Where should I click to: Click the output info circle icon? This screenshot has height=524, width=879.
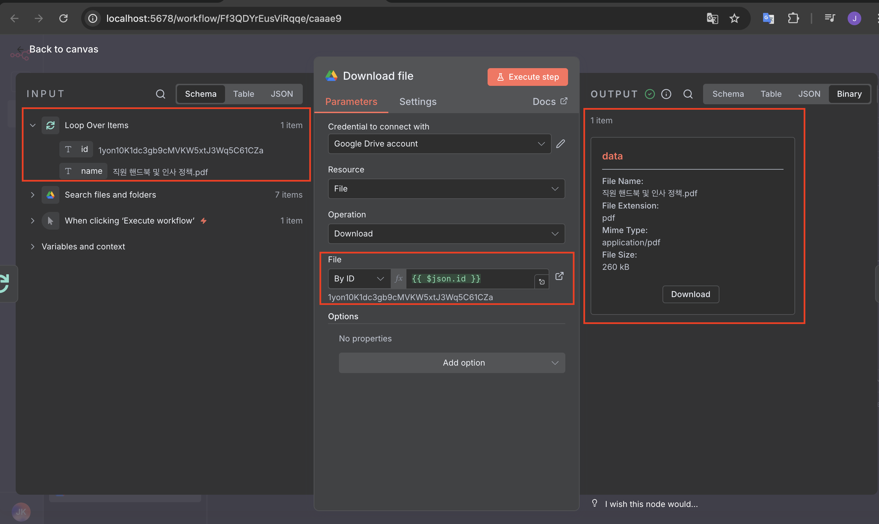[x=666, y=94]
